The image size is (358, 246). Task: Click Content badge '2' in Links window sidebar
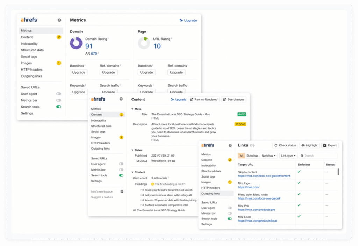(230, 160)
